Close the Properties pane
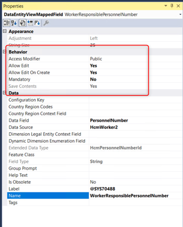This screenshot has height=227, width=183. click(178, 6)
